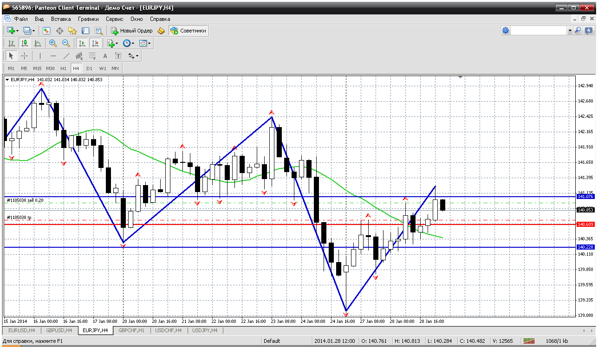Open the Вставка menu
This screenshot has width=598, height=347.
click(x=61, y=19)
